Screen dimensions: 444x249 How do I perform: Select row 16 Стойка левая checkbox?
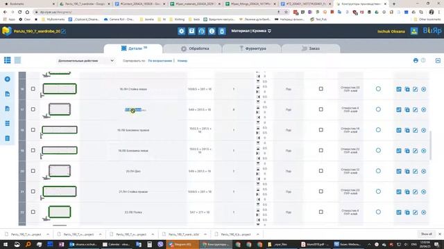tap(33, 89)
